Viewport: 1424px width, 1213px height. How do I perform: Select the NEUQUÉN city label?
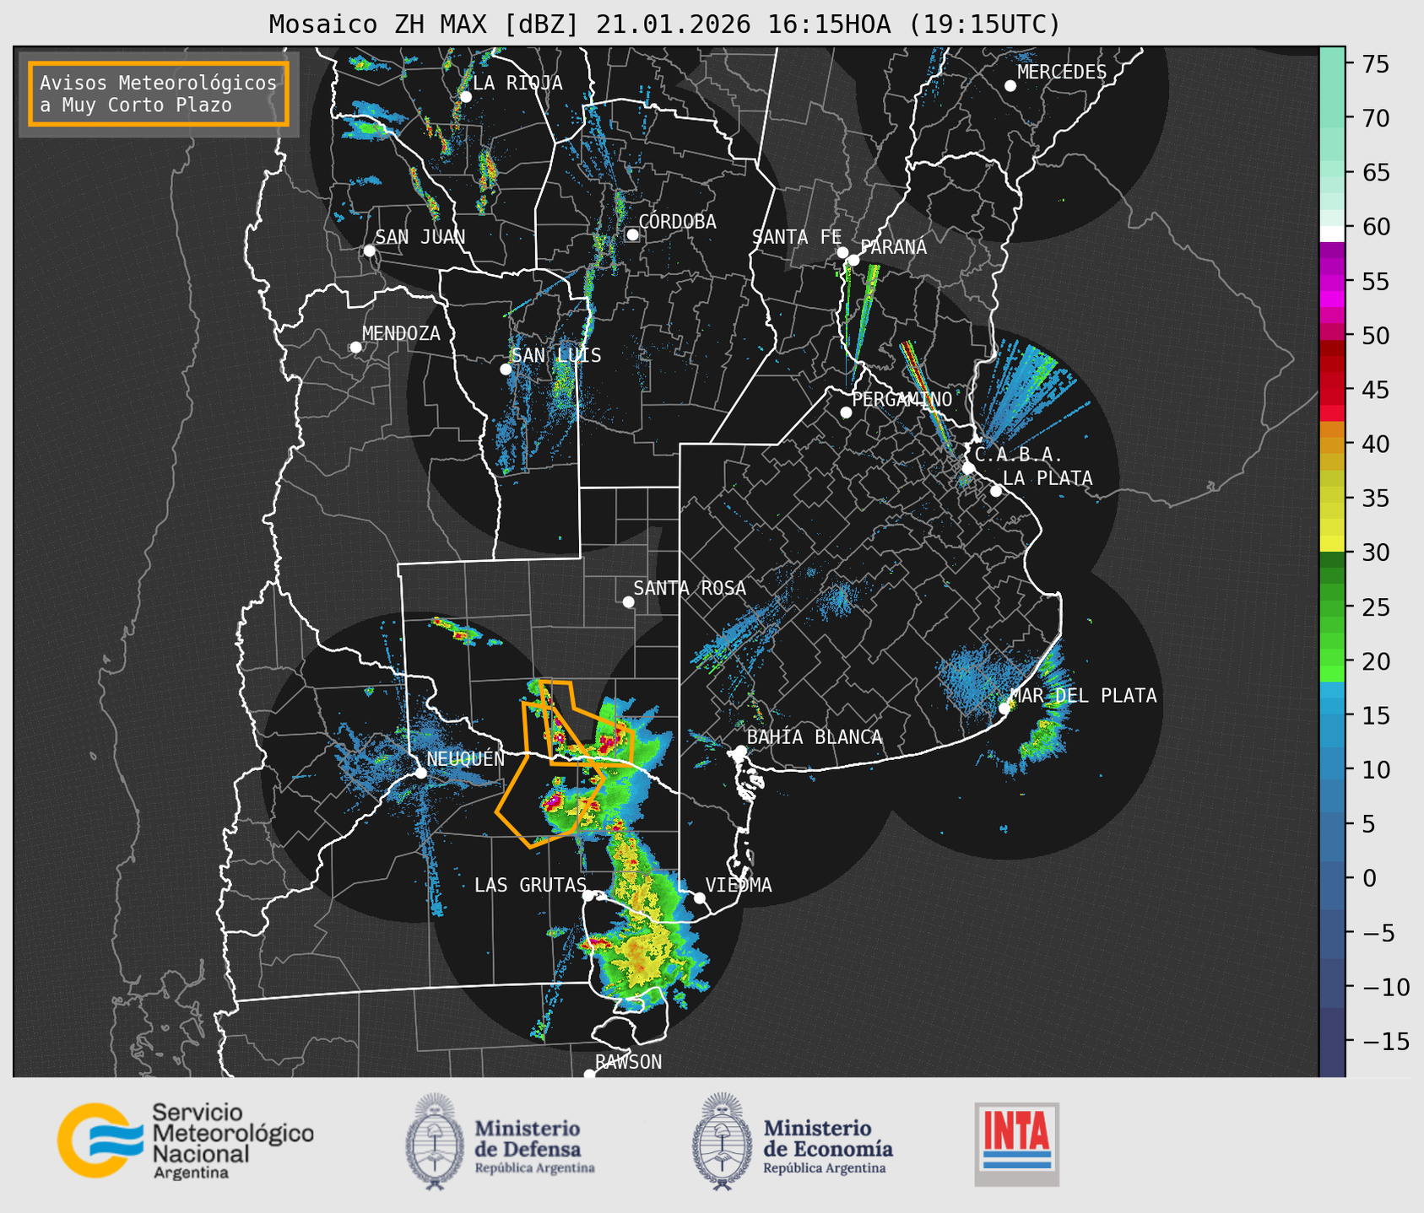click(x=466, y=759)
